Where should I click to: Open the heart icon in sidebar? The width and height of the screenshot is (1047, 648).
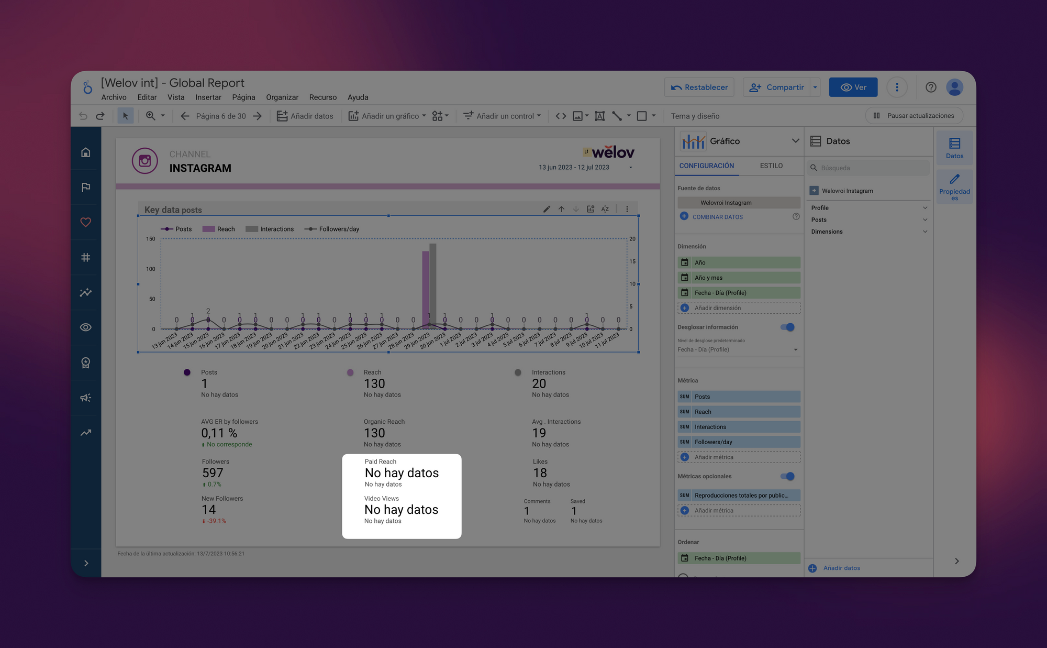click(x=86, y=222)
